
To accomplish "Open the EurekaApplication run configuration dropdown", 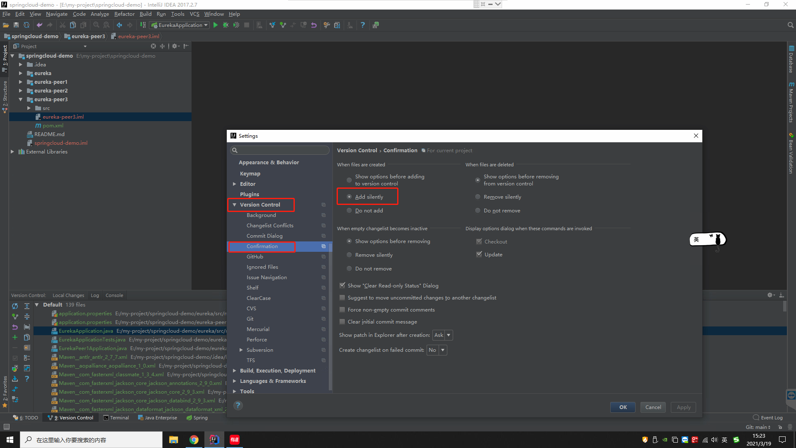I will point(180,25).
